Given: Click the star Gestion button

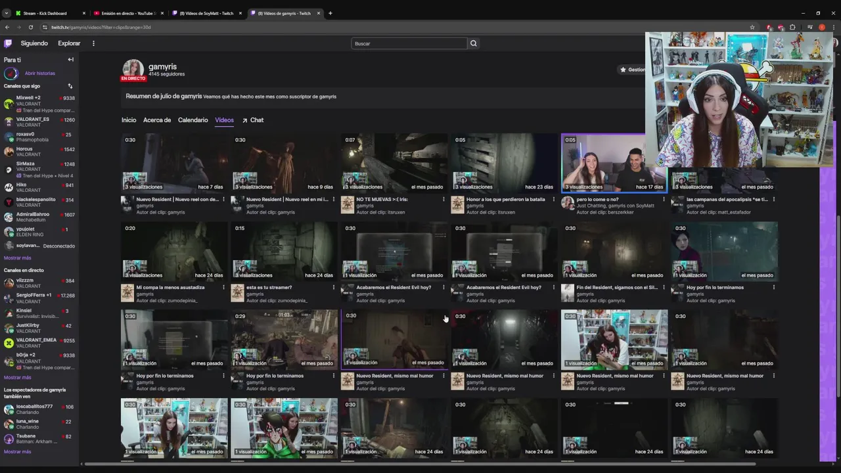Looking at the screenshot, I should tap(633, 70).
